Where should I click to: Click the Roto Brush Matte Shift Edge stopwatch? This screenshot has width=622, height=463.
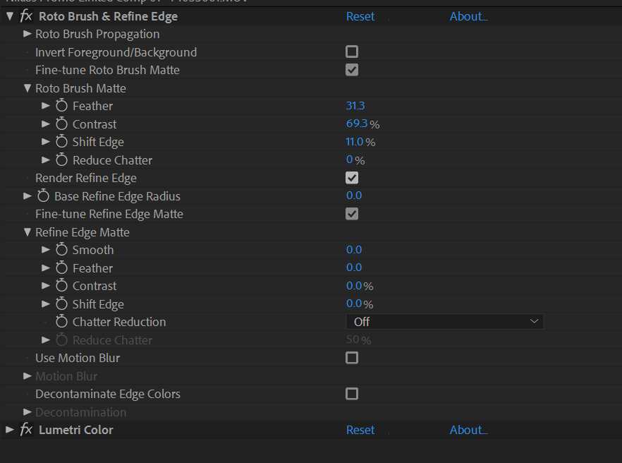click(x=61, y=142)
